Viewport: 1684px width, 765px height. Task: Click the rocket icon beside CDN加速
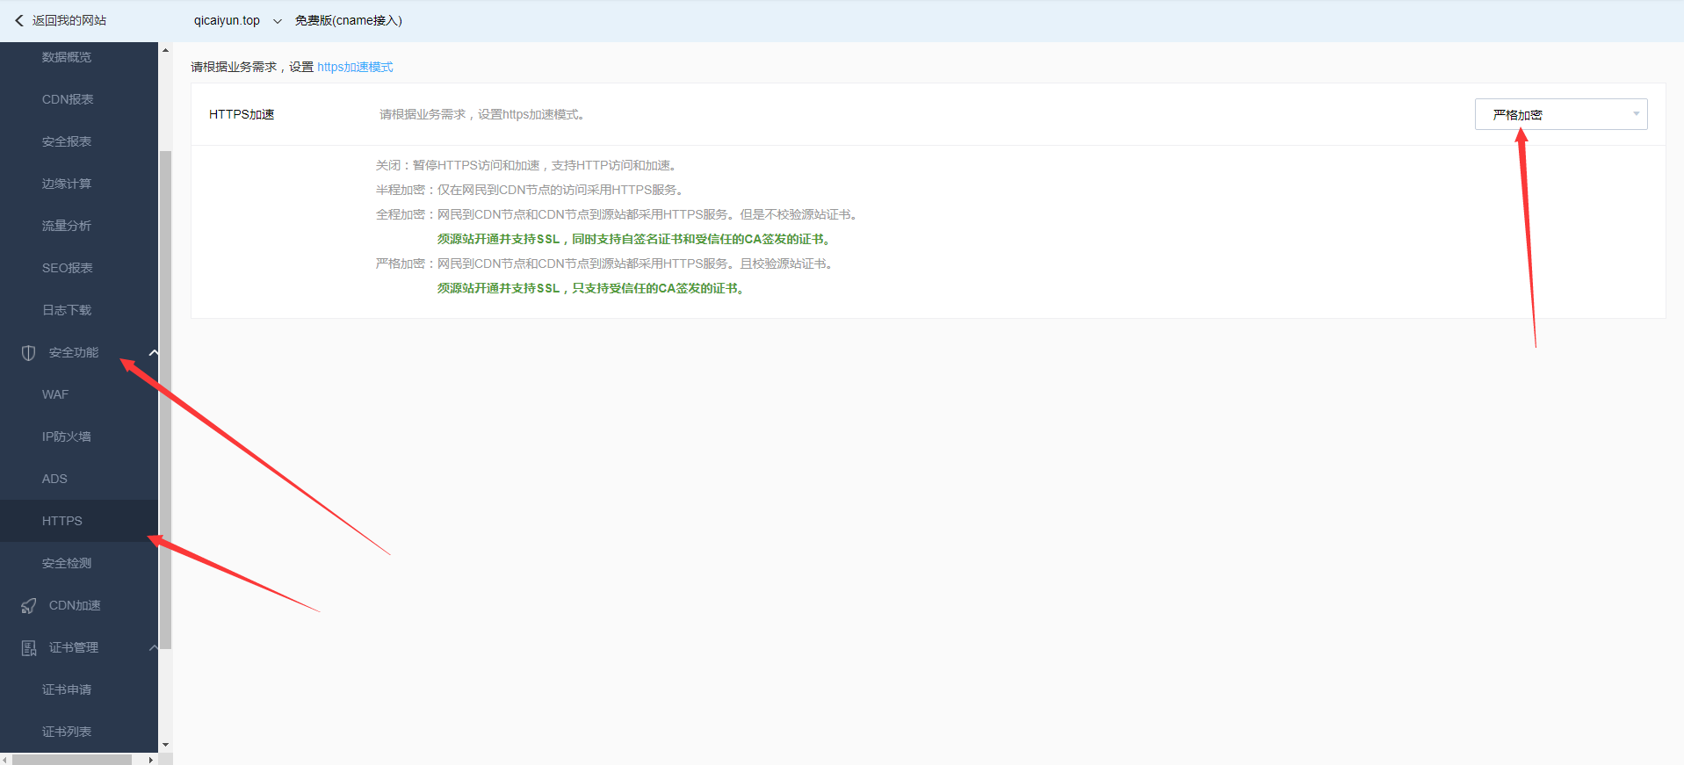pyautogui.click(x=28, y=606)
